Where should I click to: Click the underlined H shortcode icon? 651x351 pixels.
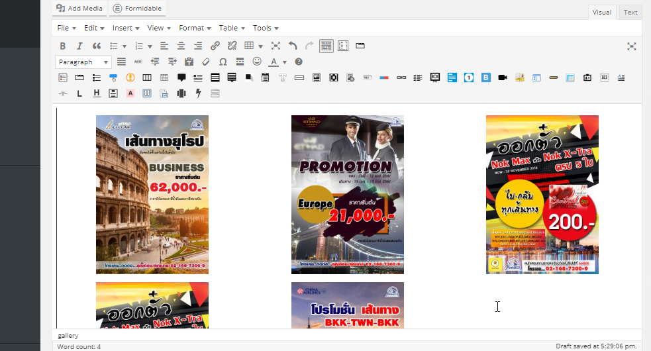(96, 93)
